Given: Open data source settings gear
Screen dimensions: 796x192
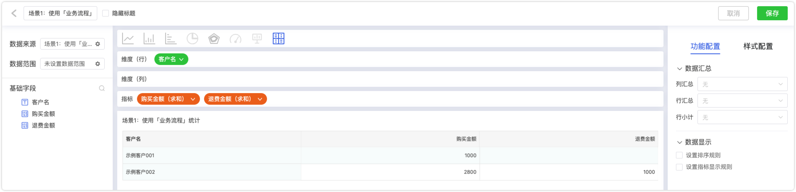Looking at the screenshot, I should (x=98, y=44).
